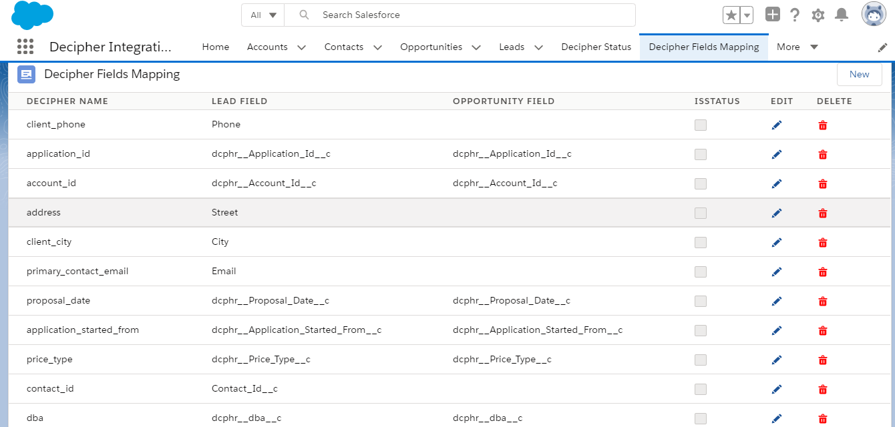895x427 pixels.
Task: Open the global actions plus icon
Action: pos(773,15)
